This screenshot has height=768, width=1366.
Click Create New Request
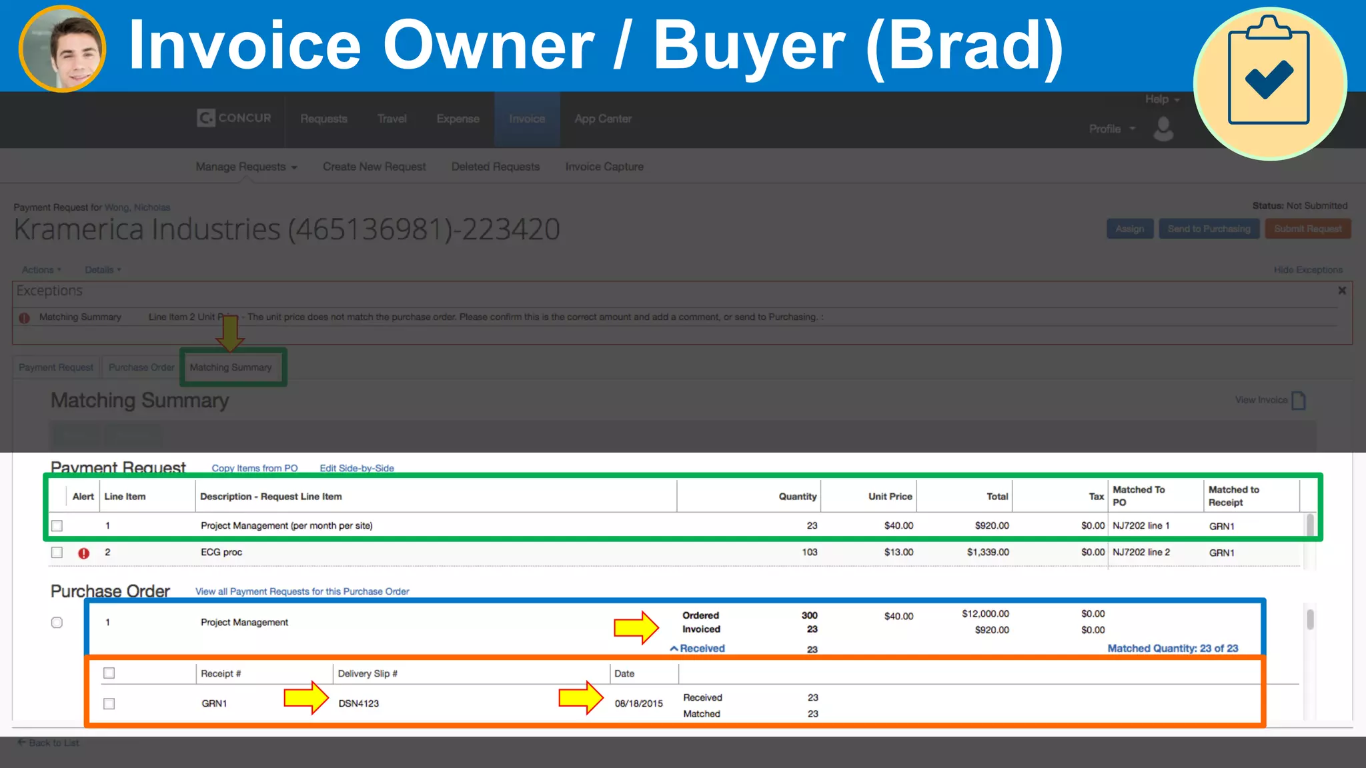point(374,167)
